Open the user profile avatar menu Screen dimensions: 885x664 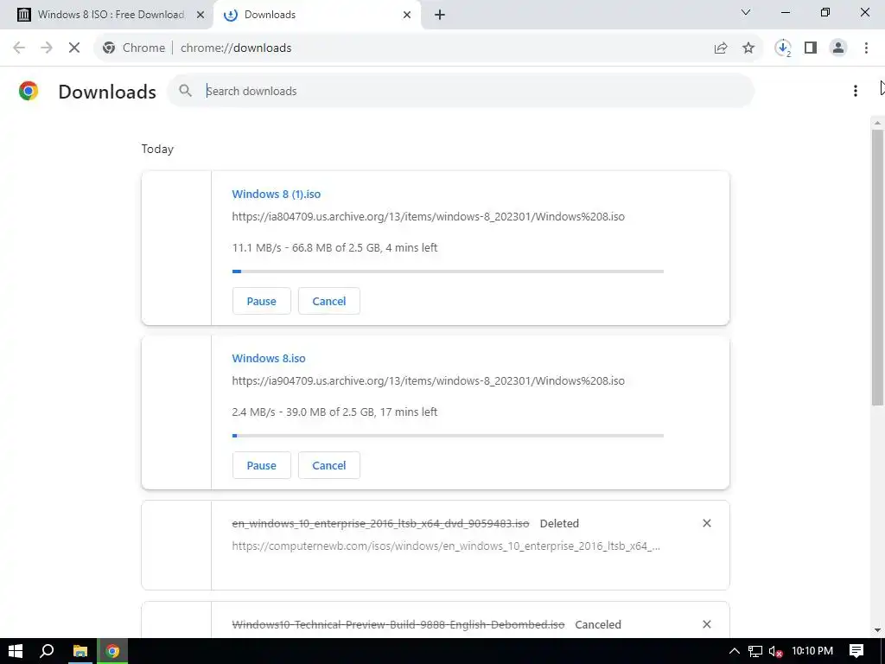(838, 48)
